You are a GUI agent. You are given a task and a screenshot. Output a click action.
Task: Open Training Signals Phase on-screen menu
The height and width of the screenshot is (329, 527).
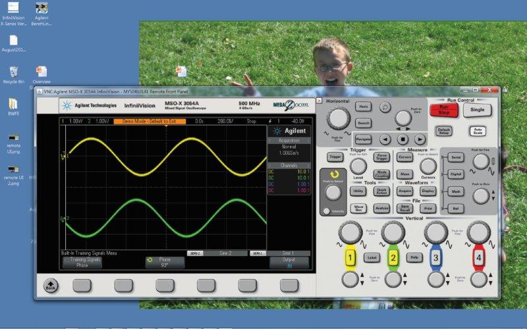[x=82, y=262]
